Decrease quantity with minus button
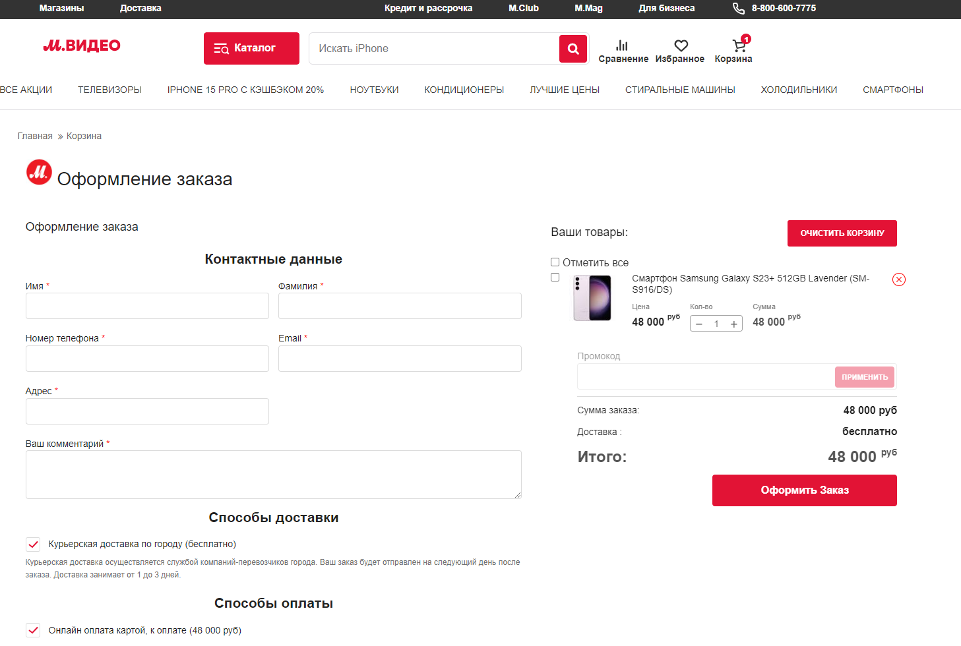The height and width of the screenshot is (646, 961). point(699,324)
